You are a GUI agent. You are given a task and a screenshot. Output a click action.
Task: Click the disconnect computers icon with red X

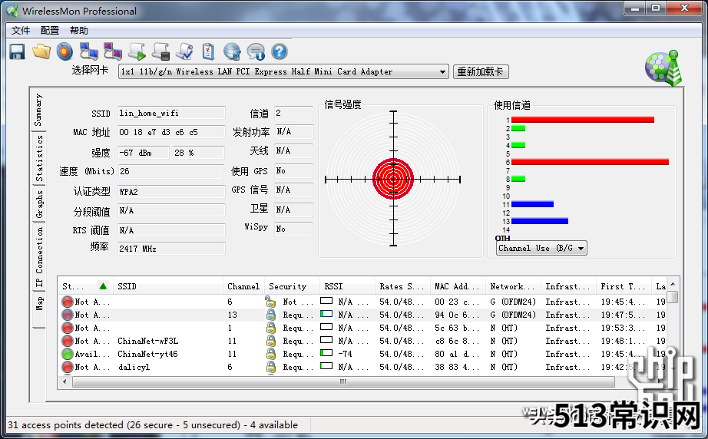pyautogui.click(x=112, y=51)
